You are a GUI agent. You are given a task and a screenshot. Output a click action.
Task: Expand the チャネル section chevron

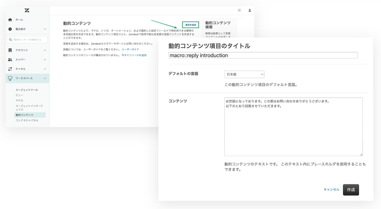tap(45, 69)
